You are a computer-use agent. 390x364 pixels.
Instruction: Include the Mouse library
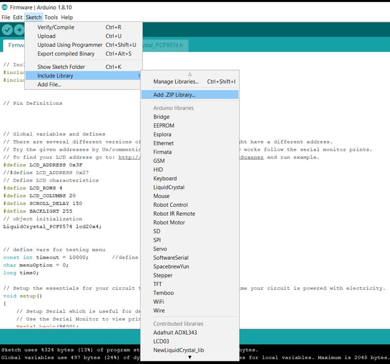pos(190,196)
